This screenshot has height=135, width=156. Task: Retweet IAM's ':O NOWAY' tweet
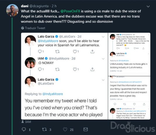click(57, 69)
